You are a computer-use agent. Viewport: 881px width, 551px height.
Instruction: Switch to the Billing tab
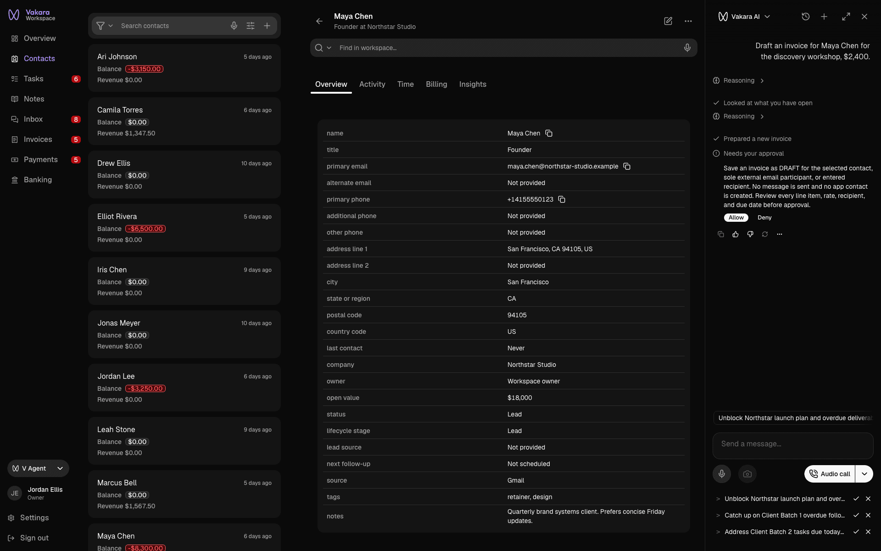(x=436, y=84)
